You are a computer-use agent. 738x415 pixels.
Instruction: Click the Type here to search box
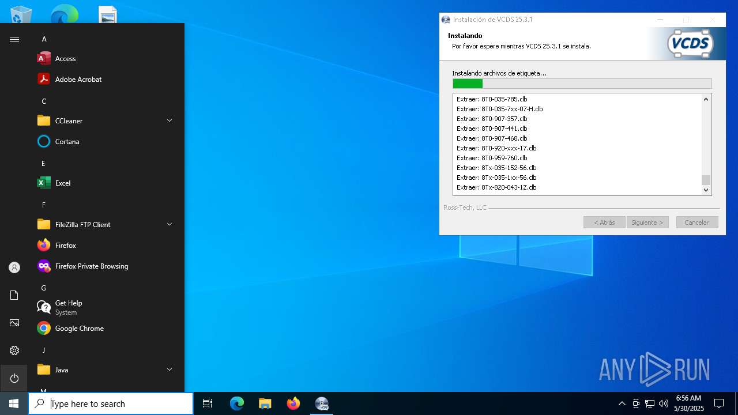111,403
